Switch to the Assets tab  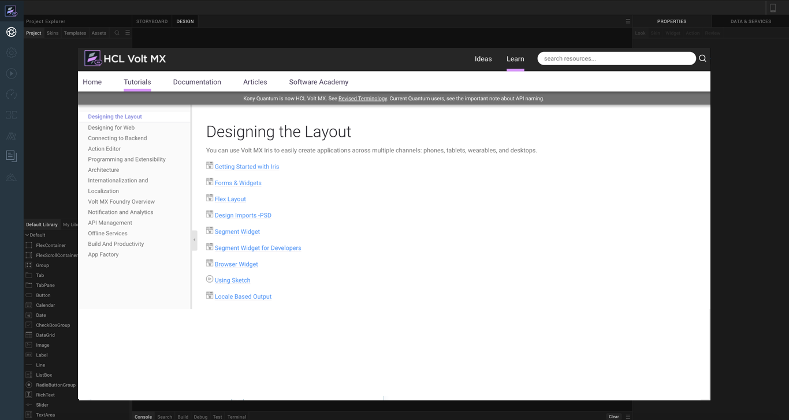99,33
